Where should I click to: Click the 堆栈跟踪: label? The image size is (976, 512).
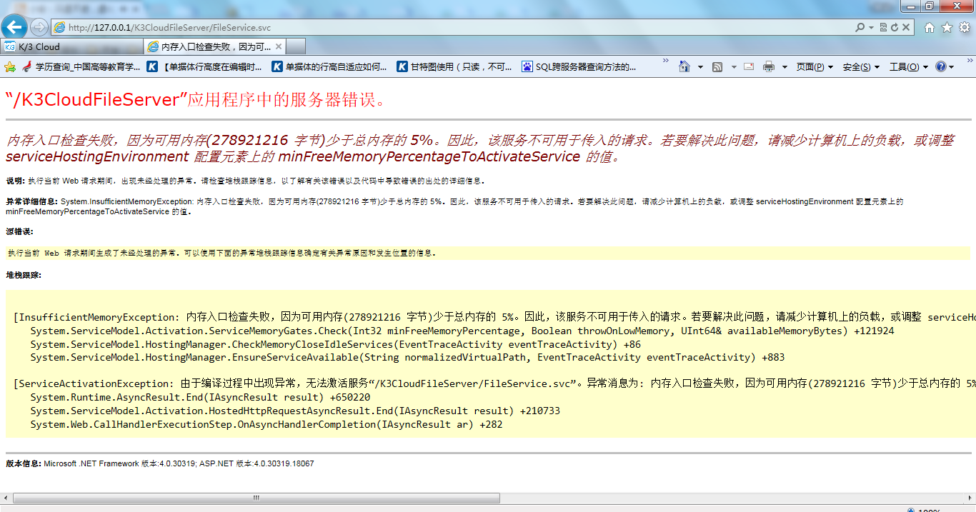[24, 275]
